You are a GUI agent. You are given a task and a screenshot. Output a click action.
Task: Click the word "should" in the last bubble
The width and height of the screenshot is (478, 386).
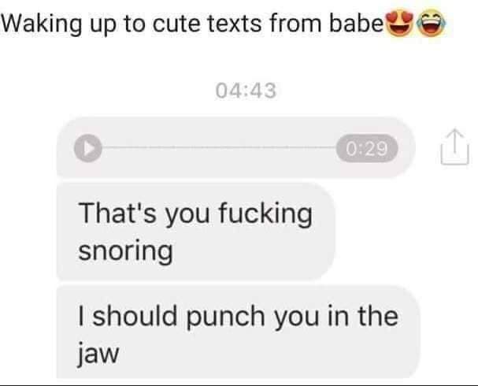tap(135, 316)
